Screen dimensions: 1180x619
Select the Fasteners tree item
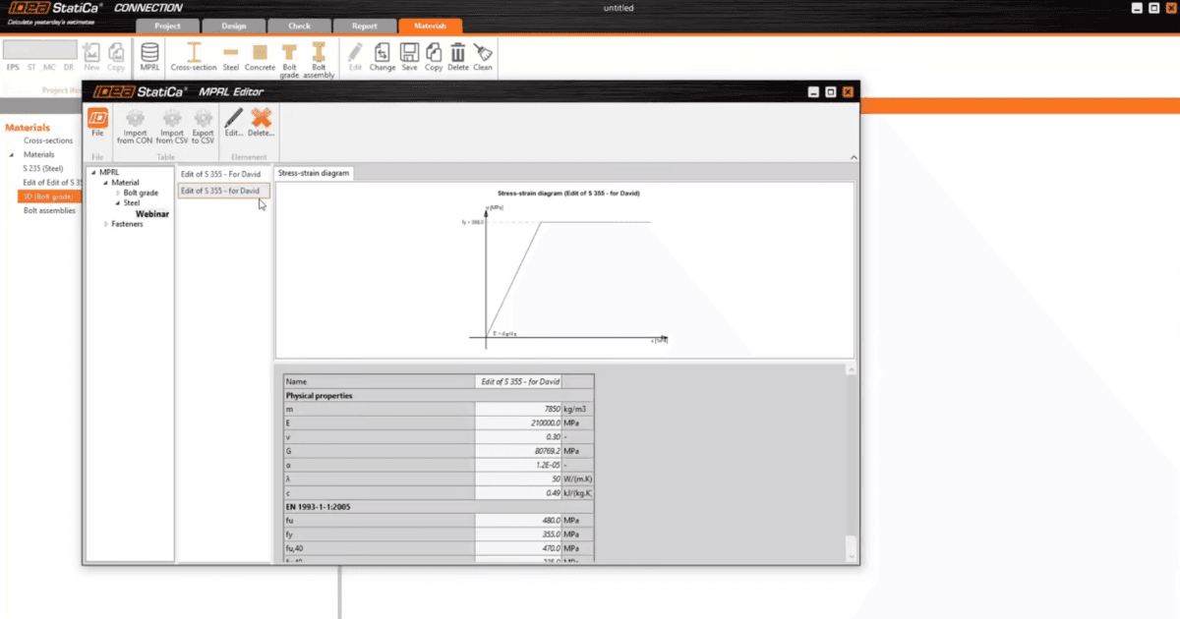pos(127,224)
